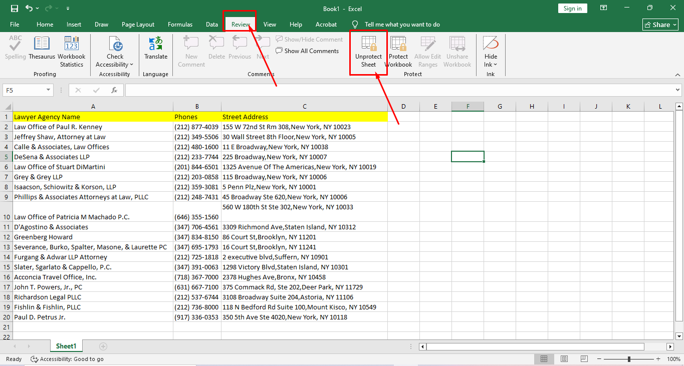This screenshot has height=366, width=684.
Task: Save the workbook using the save icon
Action: [x=14, y=9]
